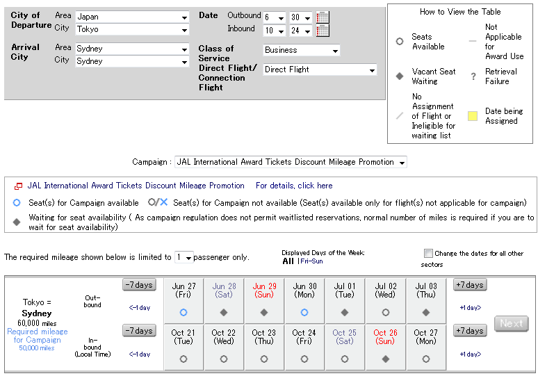
Task: Click the outbound -7days button
Action: coord(139,285)
